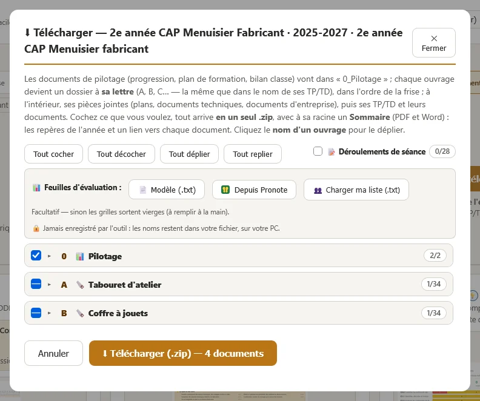Click the Déroulements de séance label
The height and width of the screenshot is (401, 480).
tap(382, 151)
